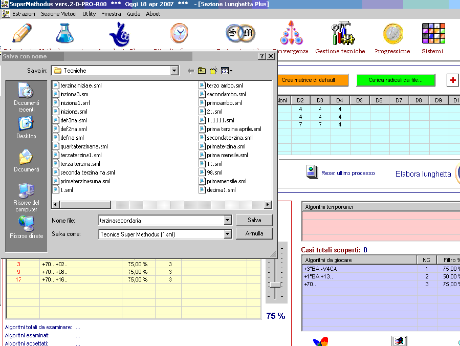Open Documenti recenti in the places bar
The height and width of the screenshot is (346, 460).
pyautogui.click(x=27, y=97)
